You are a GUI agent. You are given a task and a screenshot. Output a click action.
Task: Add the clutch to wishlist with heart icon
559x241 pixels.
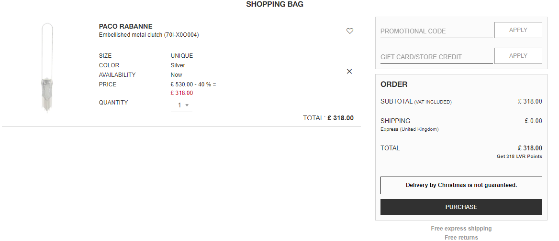(x=350, y=31)
